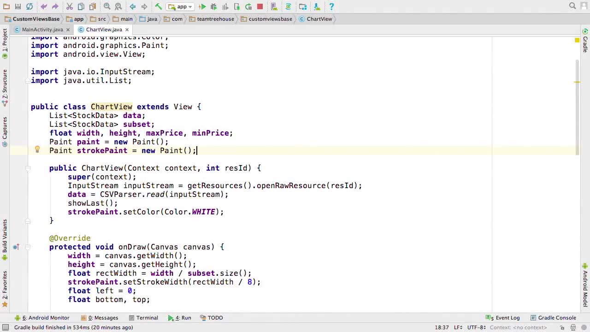Open the Build Variants side panel
Image resolution: width=590 pixels, height=332 pixels.
5,240
